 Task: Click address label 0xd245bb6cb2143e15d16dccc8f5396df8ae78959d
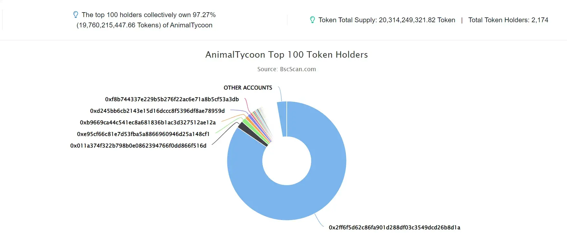157,111
